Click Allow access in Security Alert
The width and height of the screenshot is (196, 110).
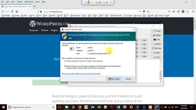[x=114, y=79]
